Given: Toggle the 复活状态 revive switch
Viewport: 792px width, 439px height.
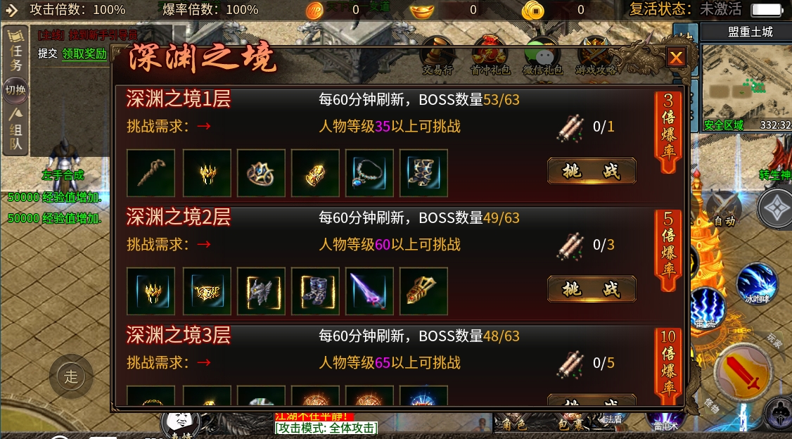Looking at the screenshot, I should click(x=767, y=10).
